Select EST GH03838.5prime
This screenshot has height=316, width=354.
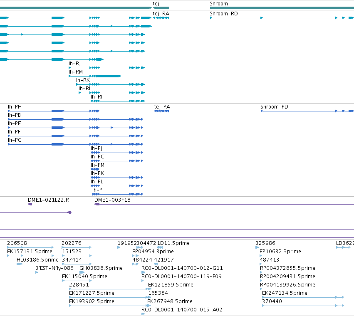coord(101,268)
